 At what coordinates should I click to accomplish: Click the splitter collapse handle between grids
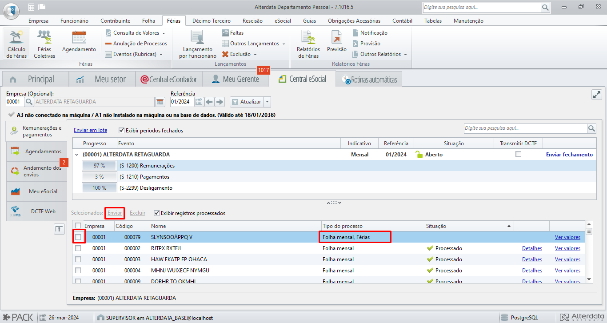(334, 203)
